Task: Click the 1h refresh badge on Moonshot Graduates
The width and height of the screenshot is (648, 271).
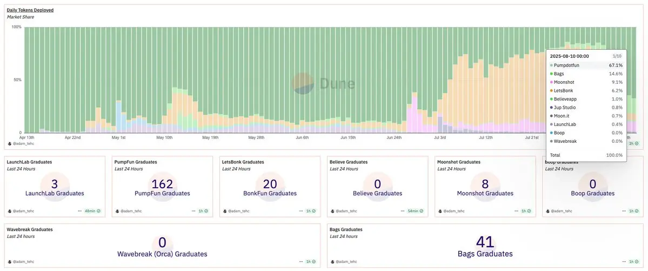Action: pos(526,211)
